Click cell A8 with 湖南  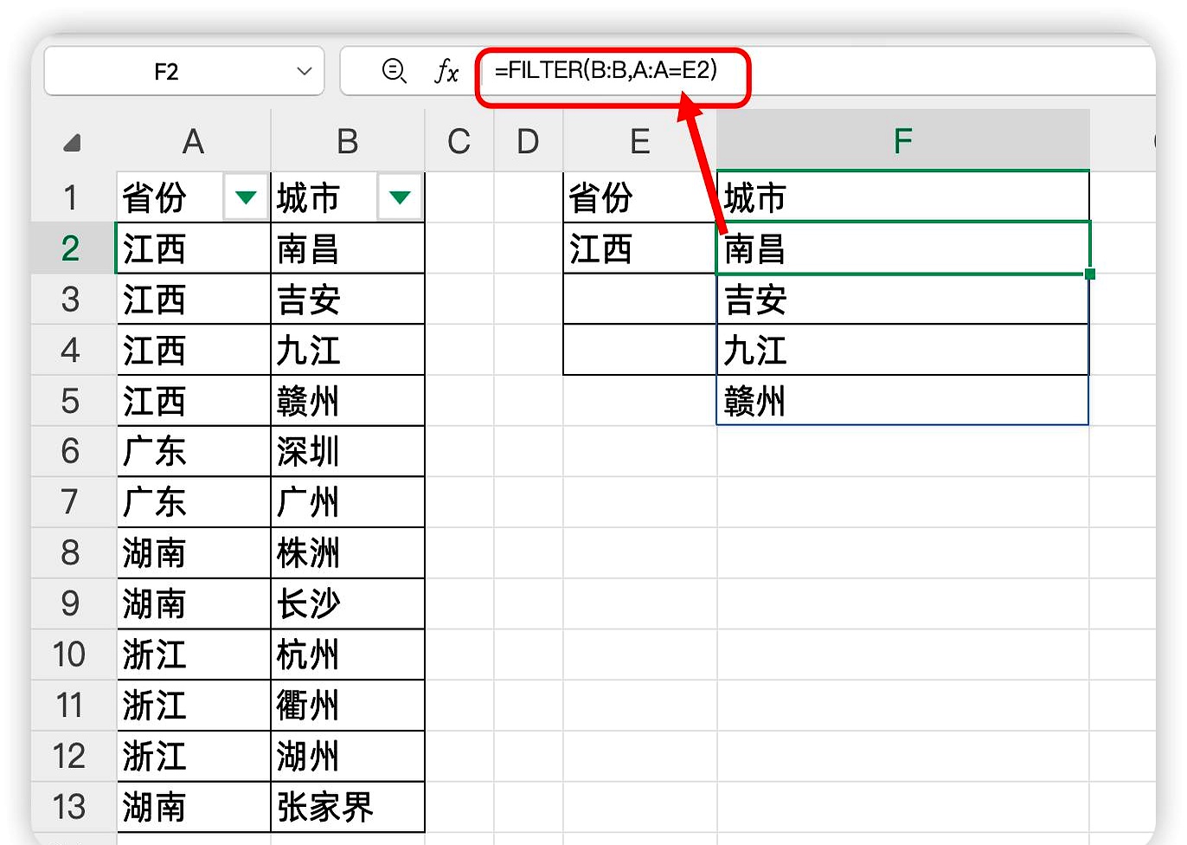[194, 552]
